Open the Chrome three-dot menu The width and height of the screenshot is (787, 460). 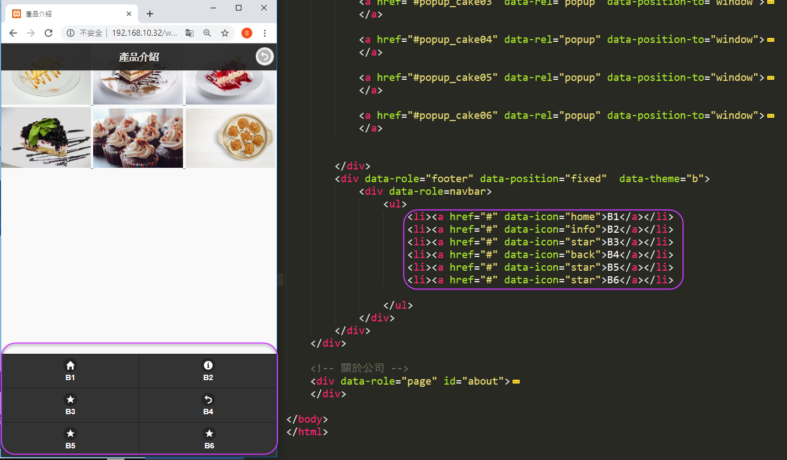coord(265,33)
